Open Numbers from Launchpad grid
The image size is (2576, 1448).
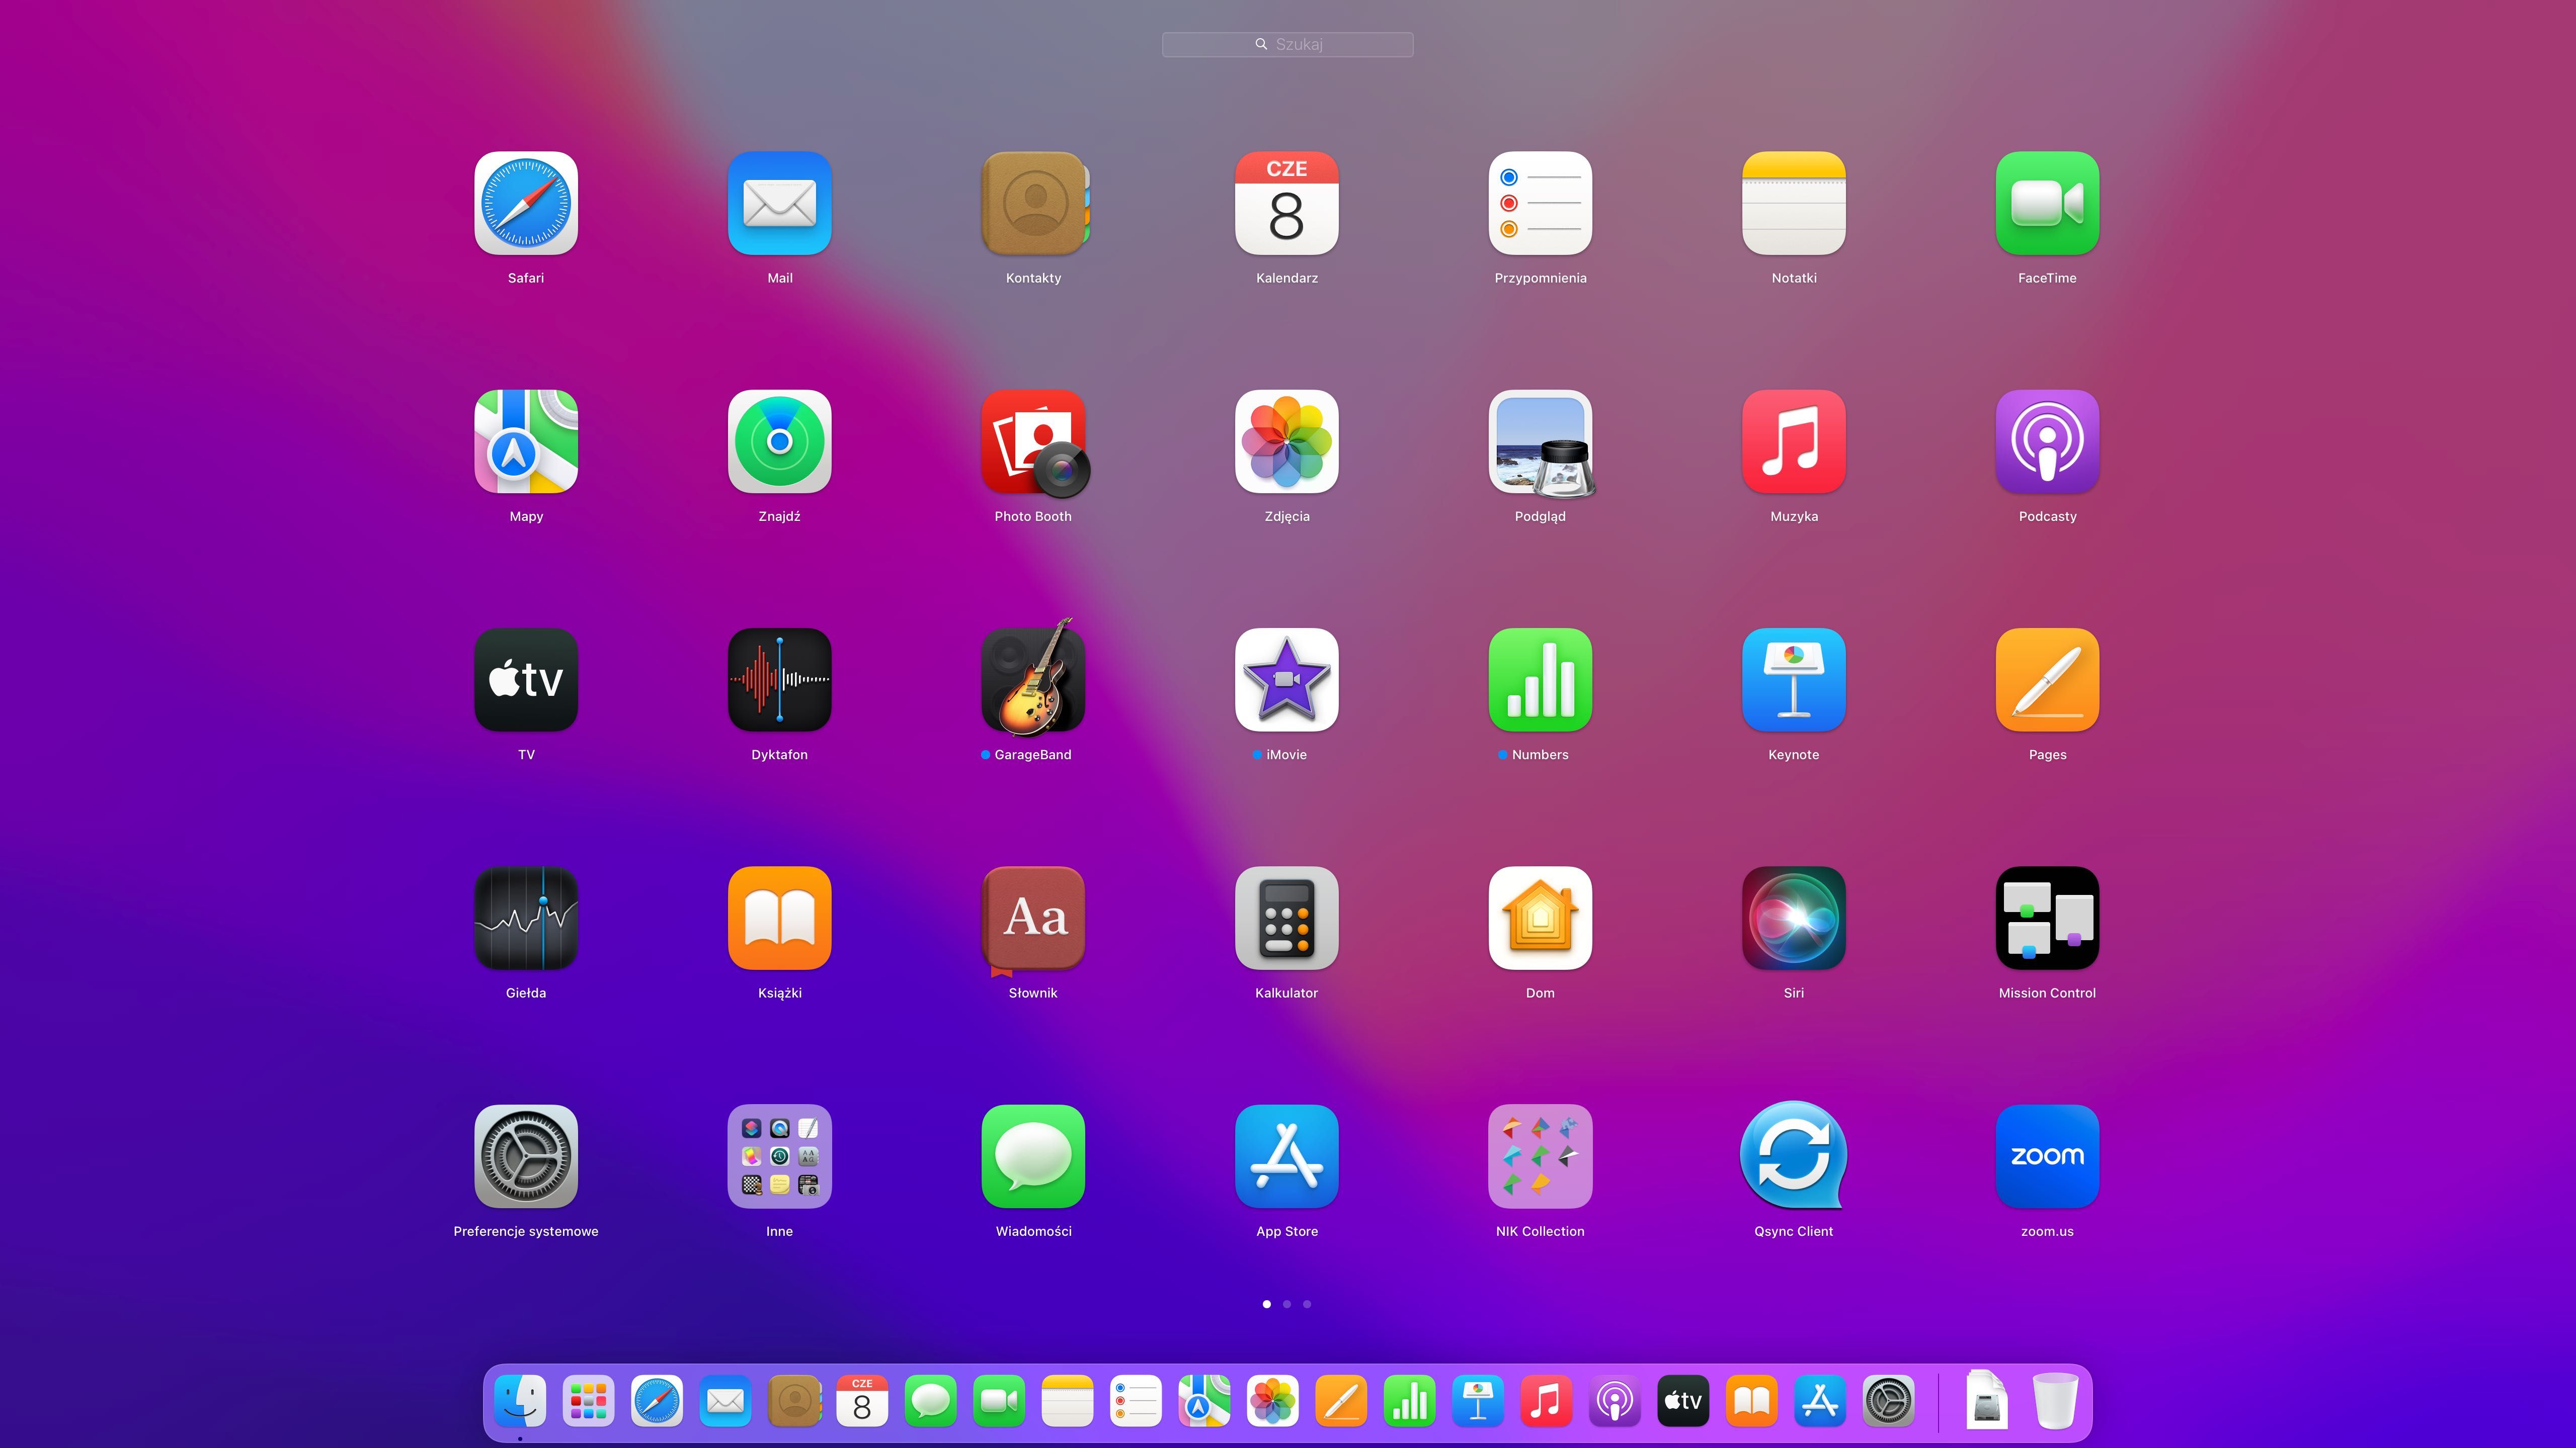tap(1541, 680)
